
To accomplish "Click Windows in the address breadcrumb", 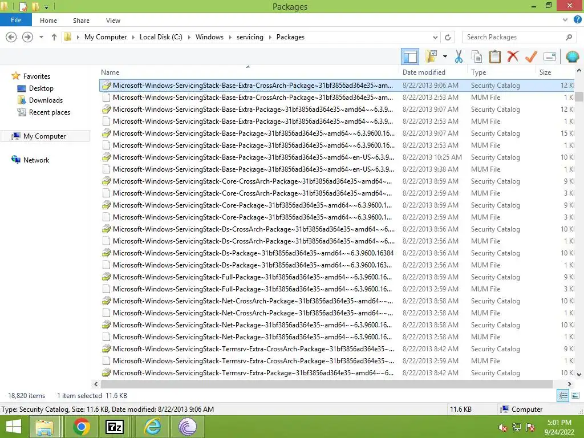I will (209, 37).
